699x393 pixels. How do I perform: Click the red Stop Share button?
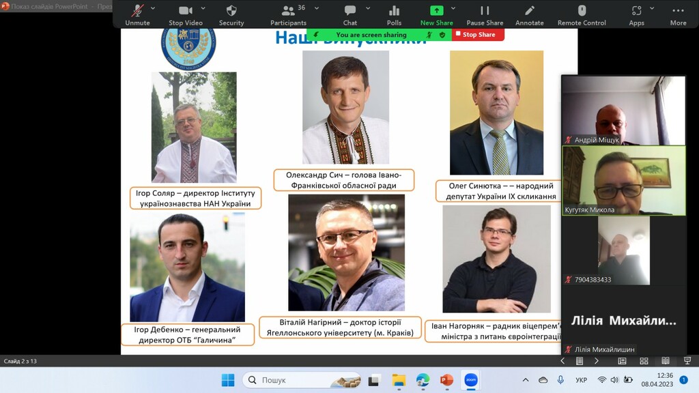point(479,35)
